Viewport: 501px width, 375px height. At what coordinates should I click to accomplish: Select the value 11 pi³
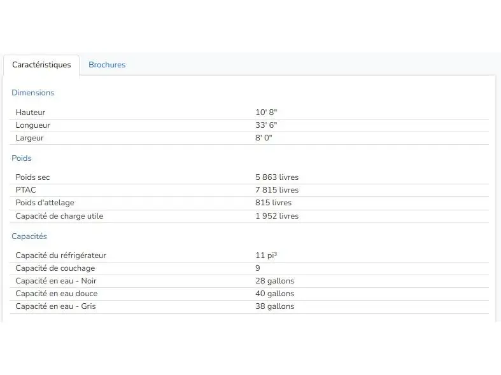(x=266, y=256)
